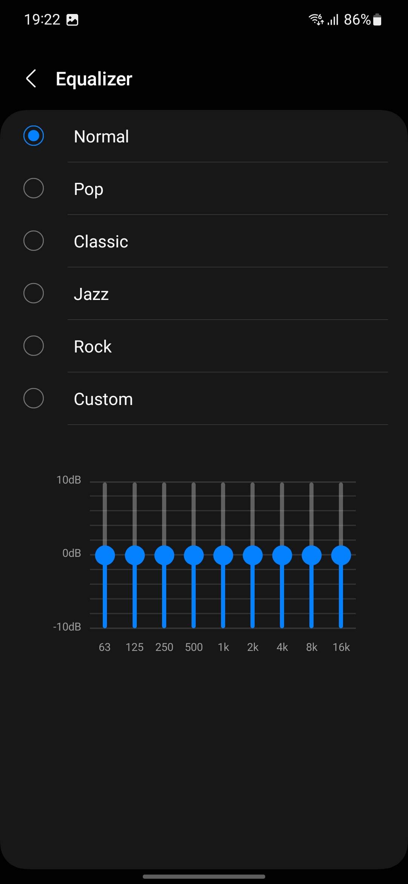Image resolution: width=408 pixels, height=884 pixels.
Task: Click the 16k slider handle
Action: tap(341, 555)
